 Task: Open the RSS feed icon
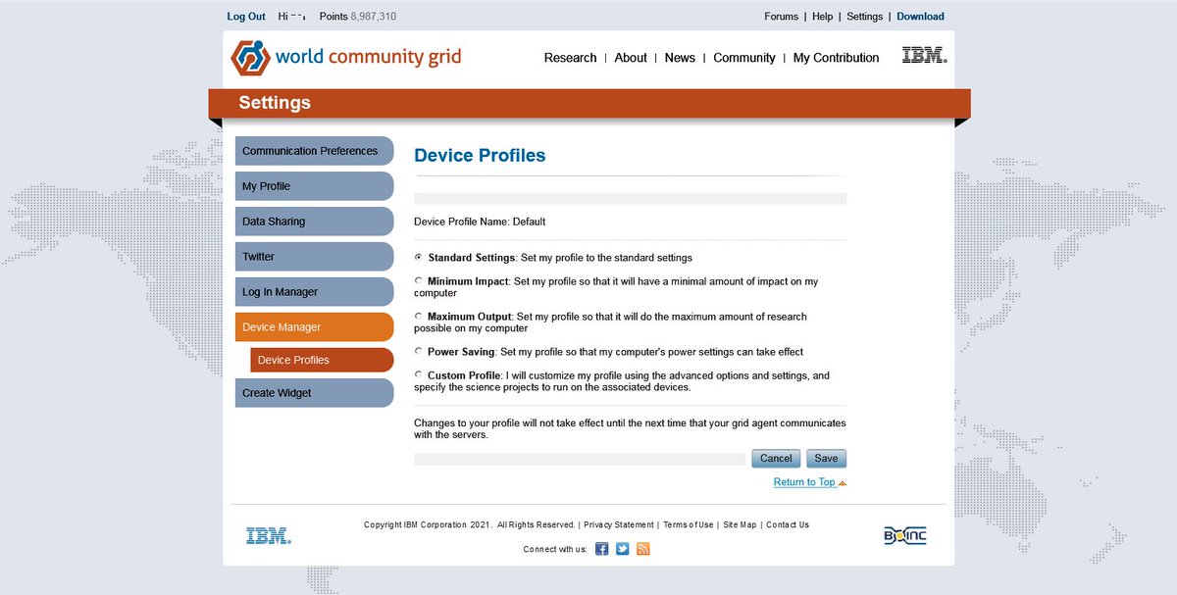coord(643,549)
